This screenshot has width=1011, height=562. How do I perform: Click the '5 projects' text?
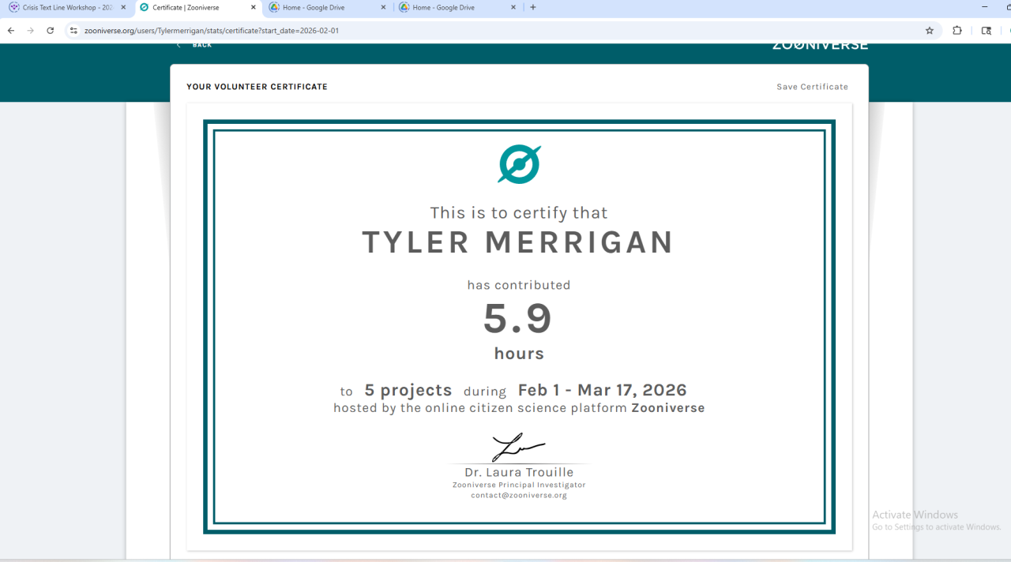408,390
